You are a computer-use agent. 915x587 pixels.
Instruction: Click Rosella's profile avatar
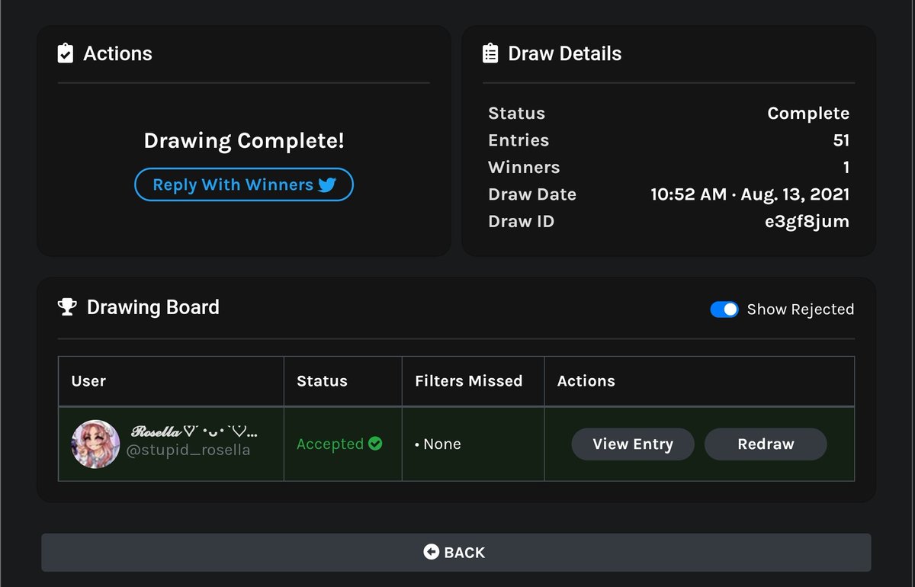pos(95,444)
